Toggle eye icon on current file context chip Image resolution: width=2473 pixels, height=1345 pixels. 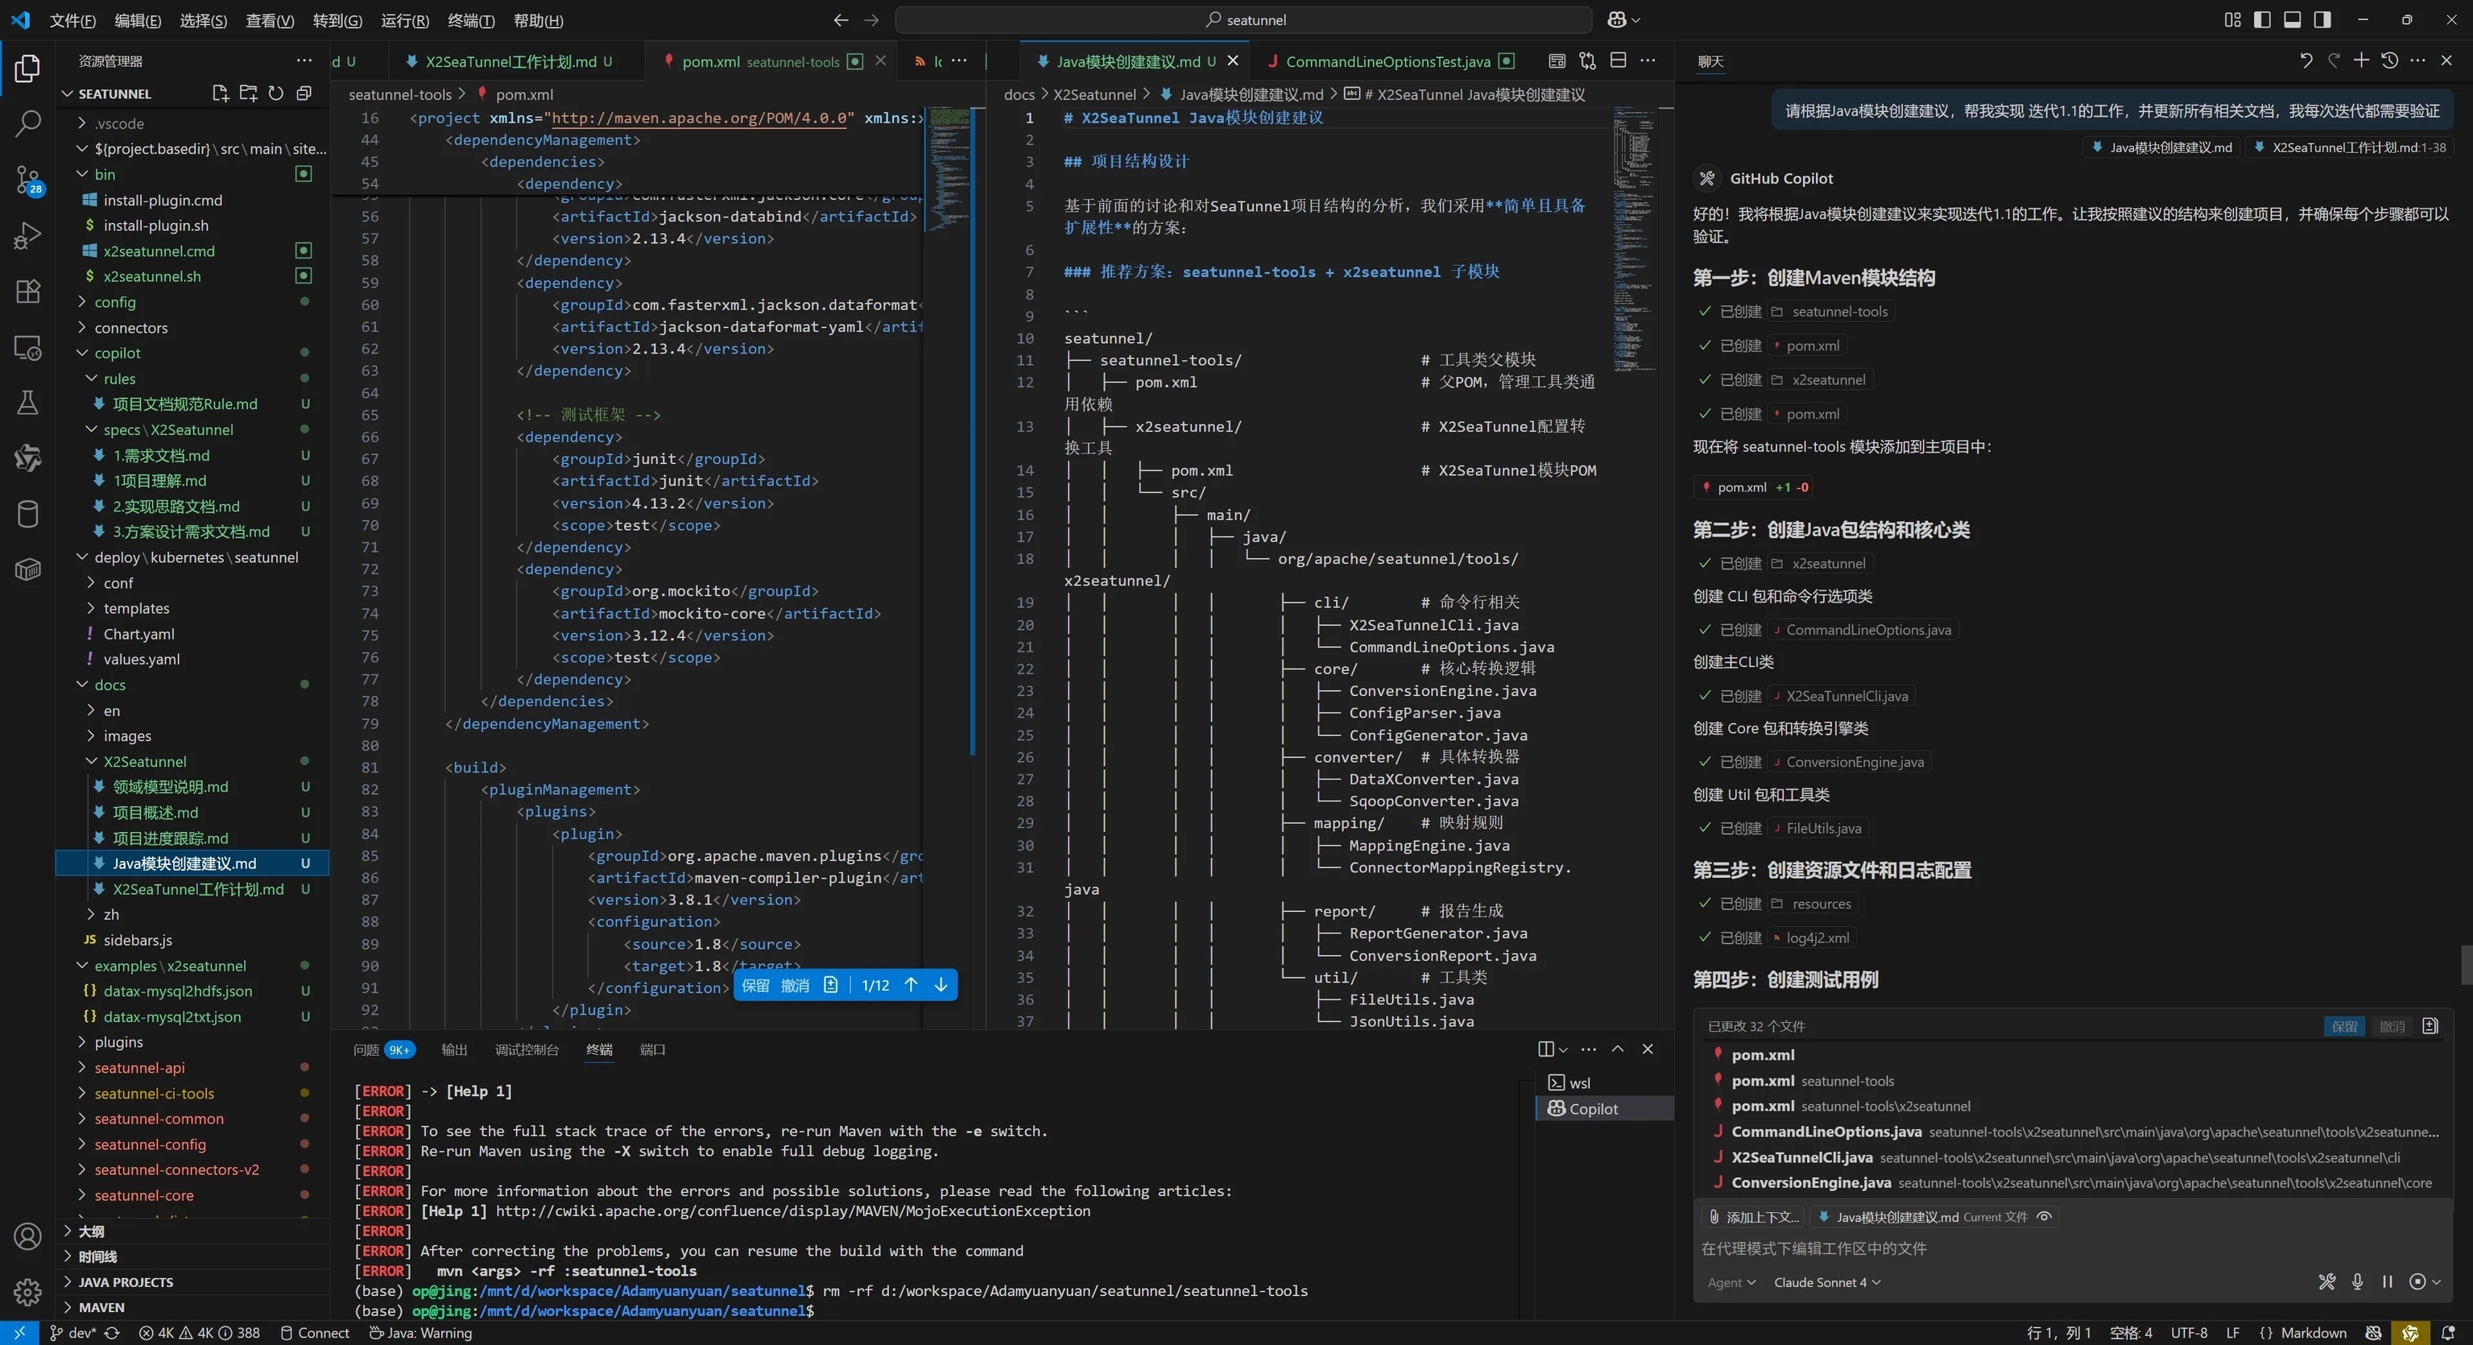click(2044, 1216)
